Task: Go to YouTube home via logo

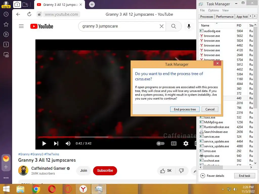Action: (42, 26)
